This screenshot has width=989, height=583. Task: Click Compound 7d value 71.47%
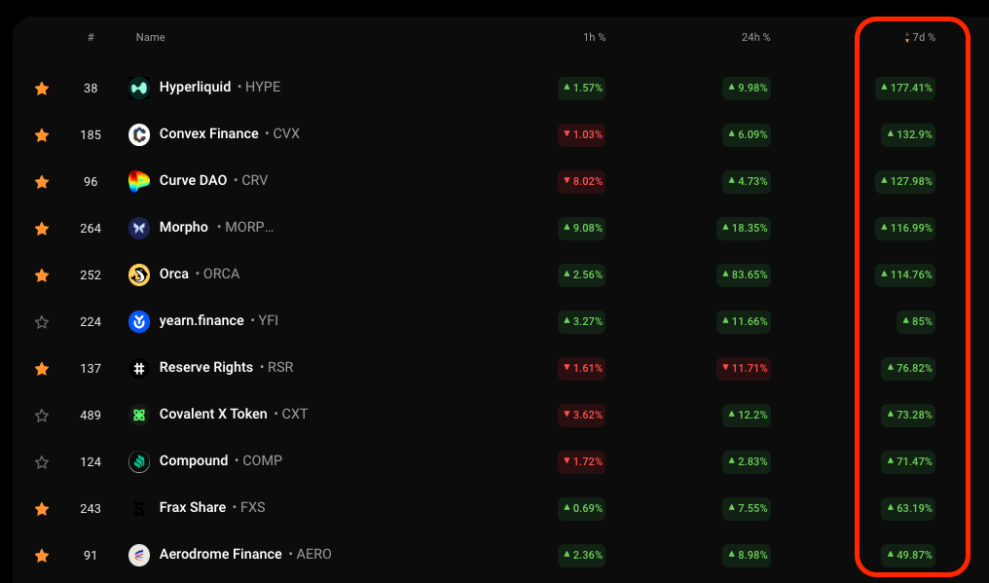pos(908,461)
